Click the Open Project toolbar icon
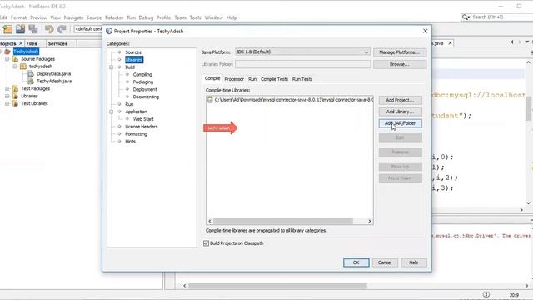This screenshot has width=533, height=300. coord(20,29)
